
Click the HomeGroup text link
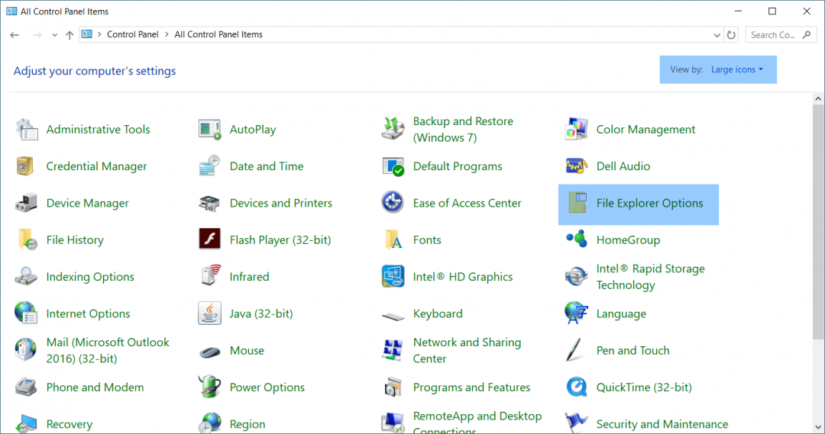(x=628, y=240)
